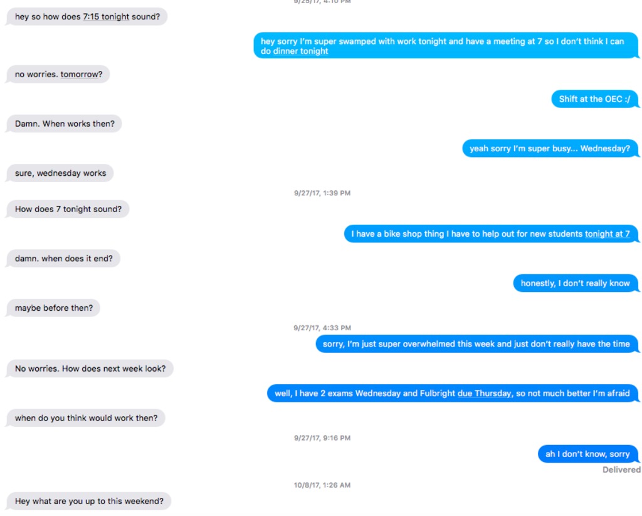Viewport: 642px width, 516px height.
Task: Click the "maybe before then?" message bubble
Action: coord(53,308)
